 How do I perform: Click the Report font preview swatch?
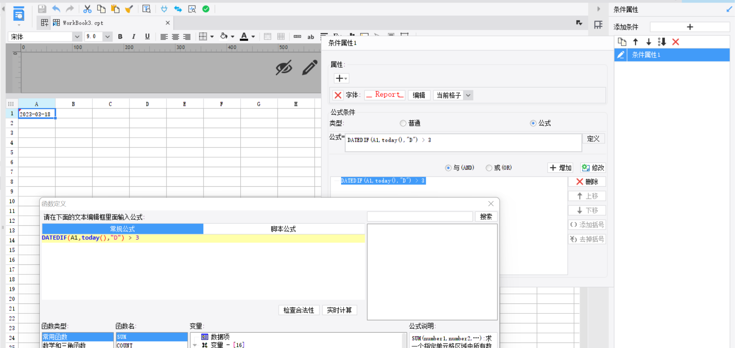385,95
